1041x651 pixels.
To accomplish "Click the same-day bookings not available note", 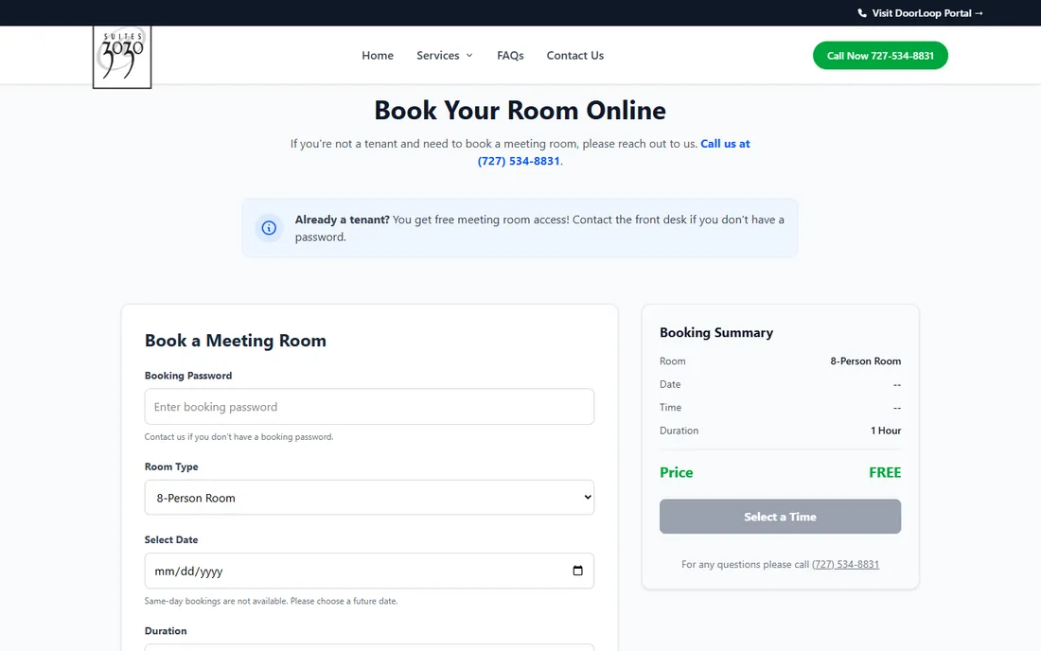I will [x=271, y=601].
